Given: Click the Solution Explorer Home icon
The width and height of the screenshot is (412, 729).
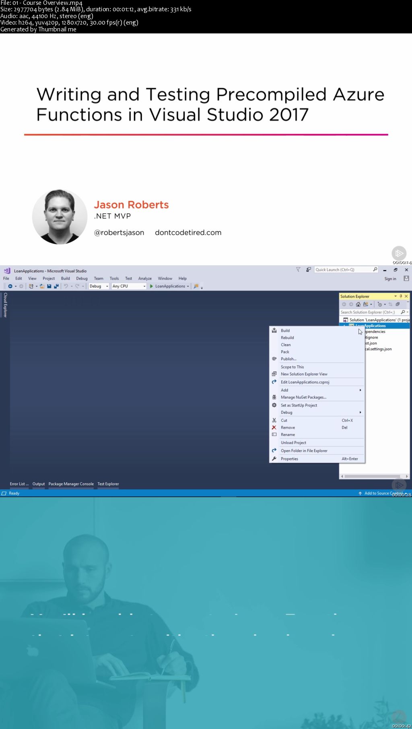Looking at the screenshot, I should [x=358, y=304].
